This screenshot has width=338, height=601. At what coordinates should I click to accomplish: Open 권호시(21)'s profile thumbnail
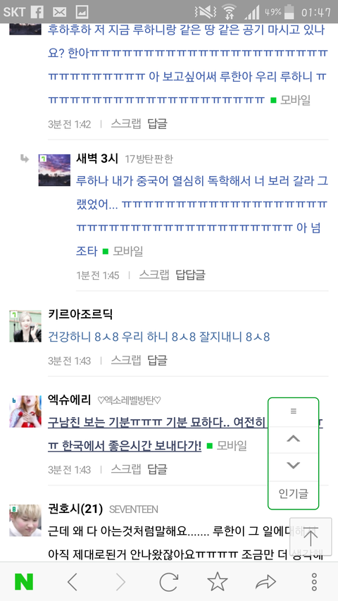pyautogui.click(x=25, y=520)
